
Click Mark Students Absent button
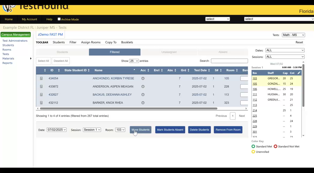[x=170, y=130]
